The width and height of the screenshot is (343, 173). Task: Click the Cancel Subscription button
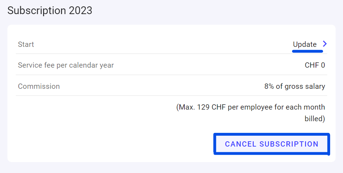point(272,144)
